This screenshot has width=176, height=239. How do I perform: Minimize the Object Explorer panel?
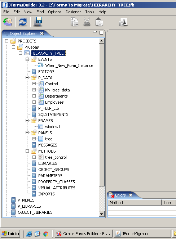click(95, 32)
